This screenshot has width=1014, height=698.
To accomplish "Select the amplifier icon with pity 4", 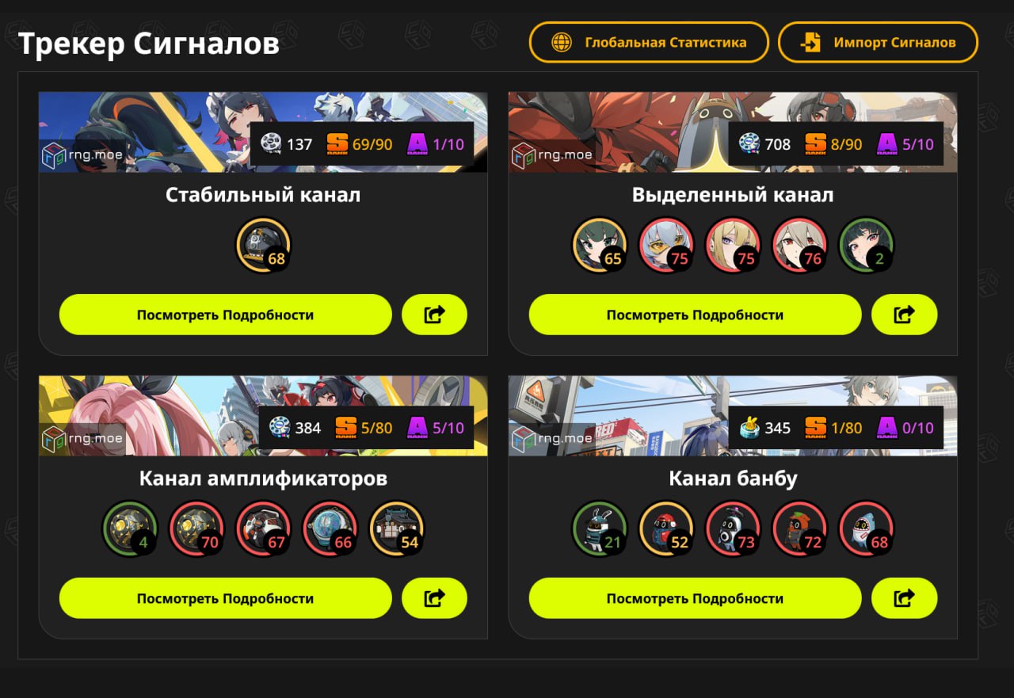I will point(130,529).
